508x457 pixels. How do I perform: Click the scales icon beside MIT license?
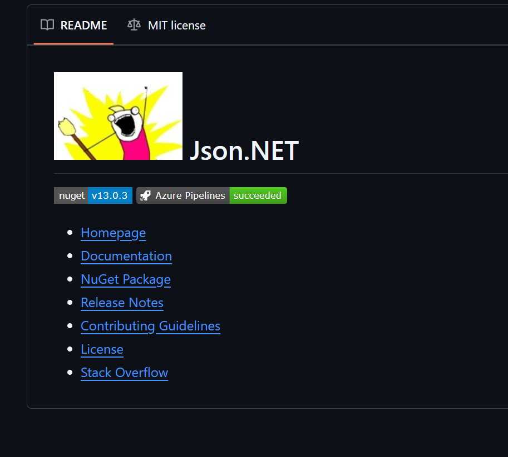click(x=134, y=25)
